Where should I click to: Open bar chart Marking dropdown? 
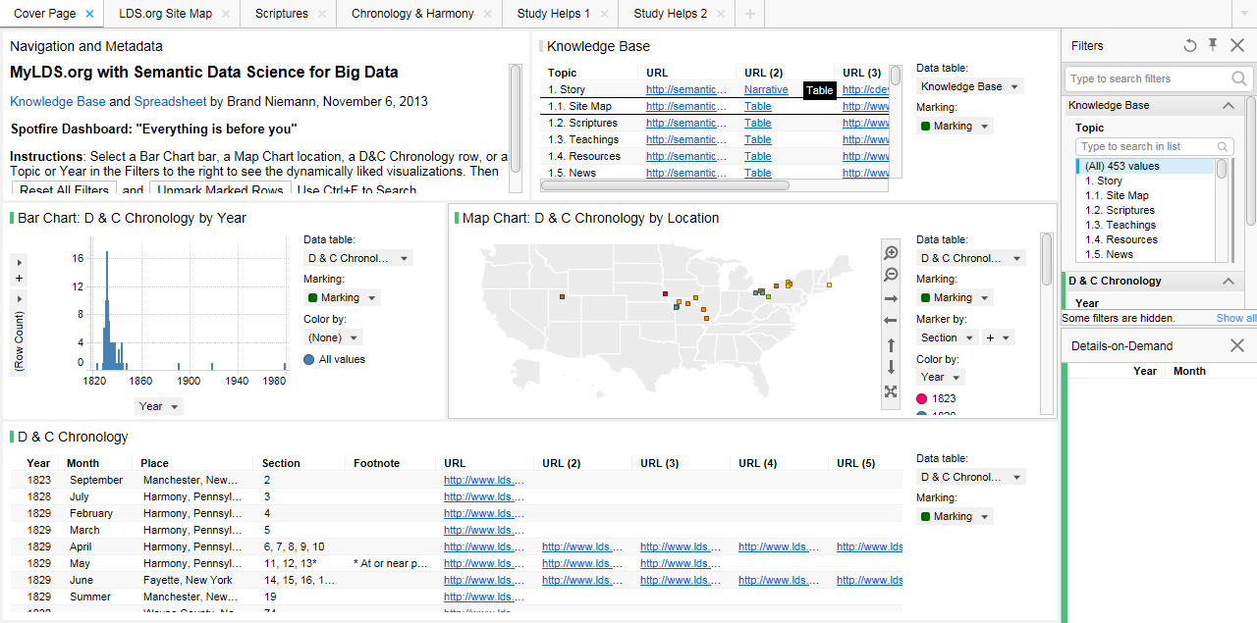click(x=343, y=297)
